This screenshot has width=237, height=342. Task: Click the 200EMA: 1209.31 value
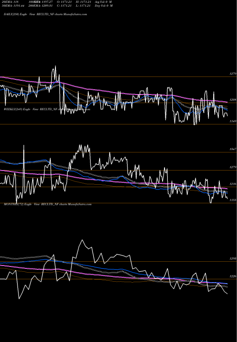pos(40,6)
